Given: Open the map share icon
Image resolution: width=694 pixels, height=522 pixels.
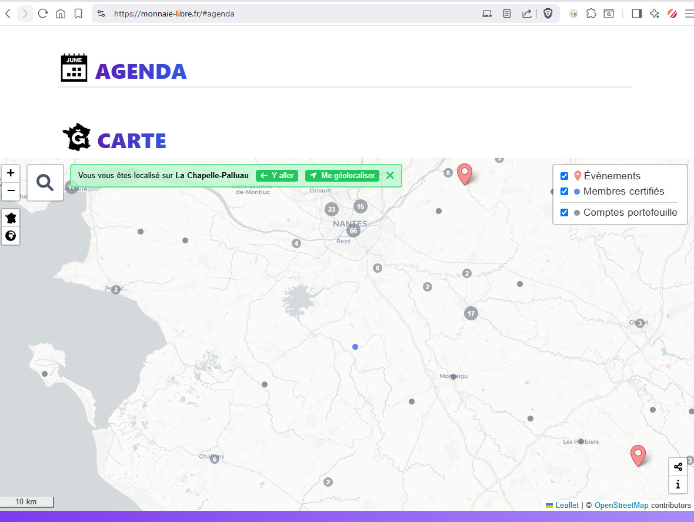Looking at the screenshot, I should (678, 467).
